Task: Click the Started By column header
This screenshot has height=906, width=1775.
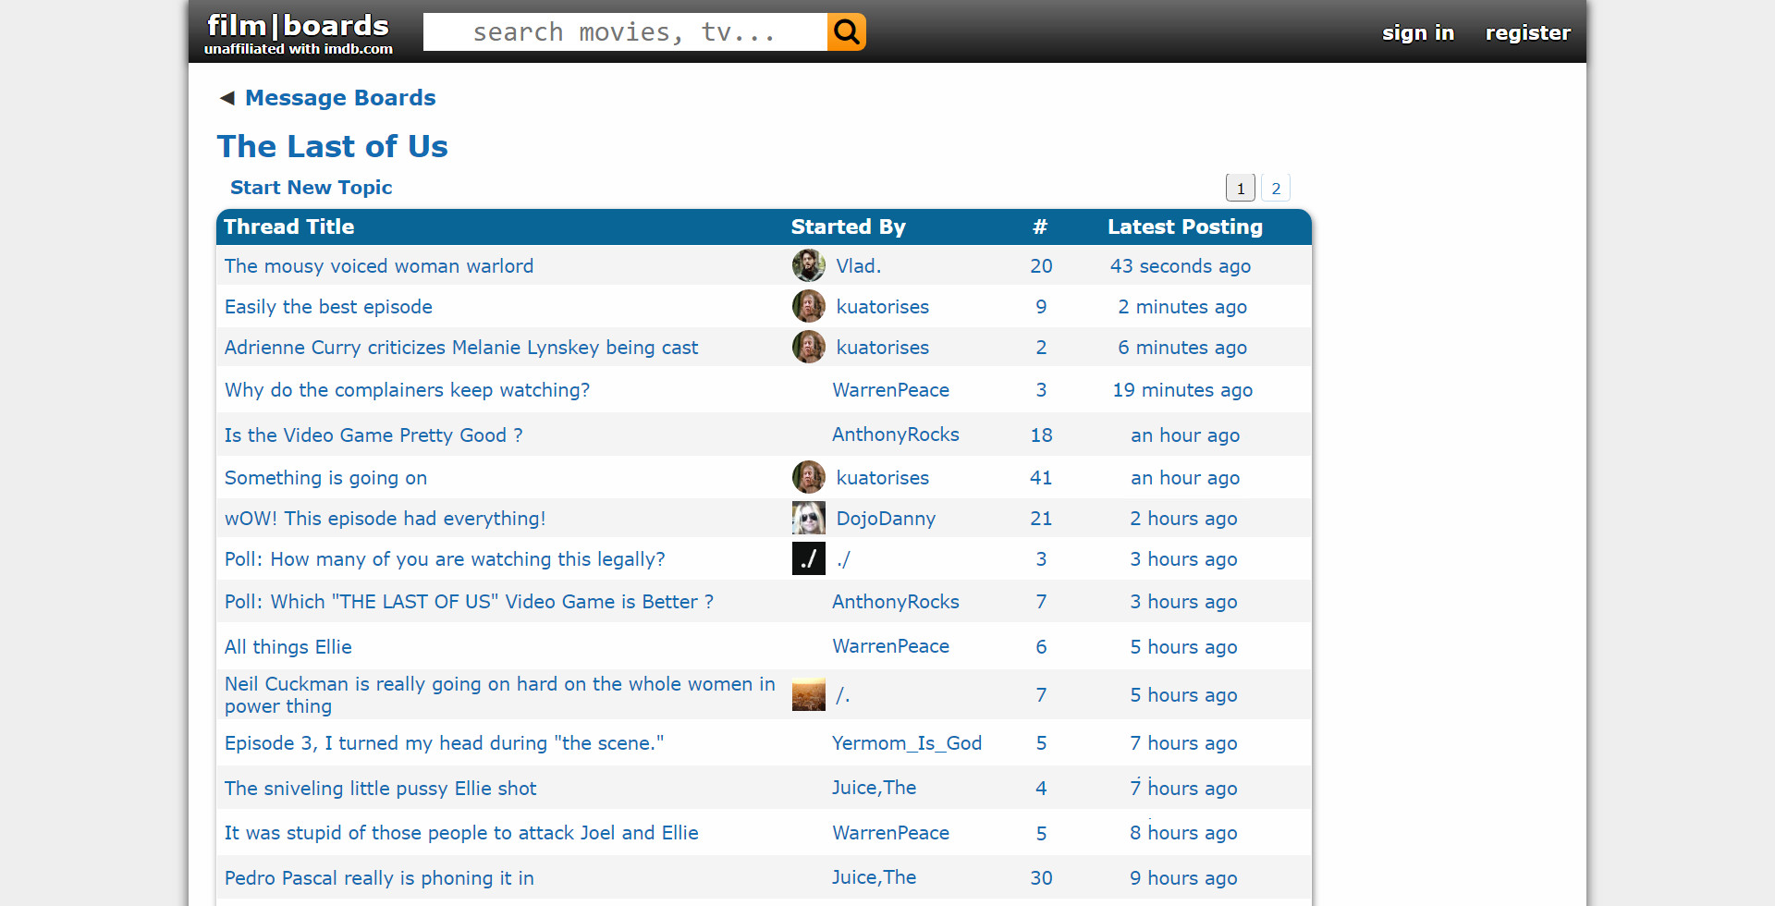Action: 849,227
